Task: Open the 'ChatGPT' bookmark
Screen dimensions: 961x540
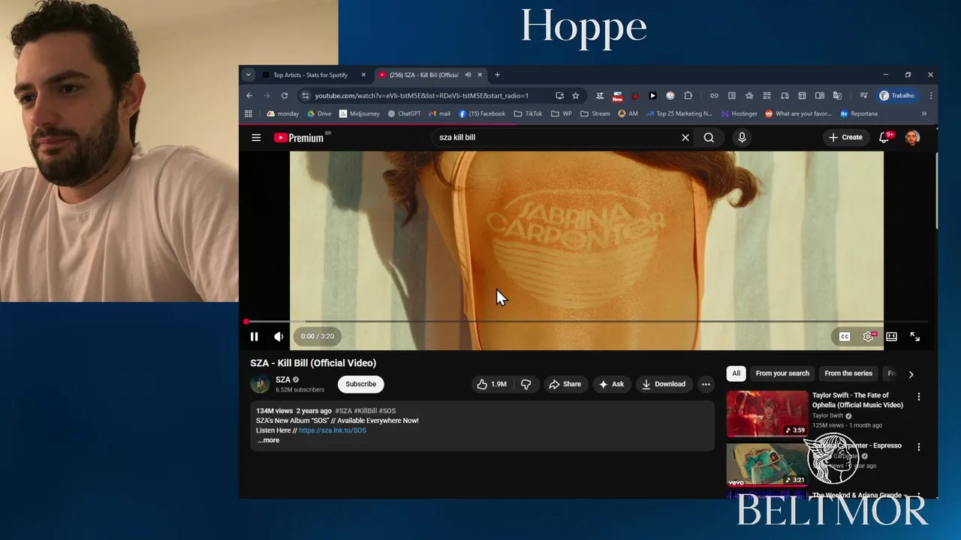Action: [404, 114]
